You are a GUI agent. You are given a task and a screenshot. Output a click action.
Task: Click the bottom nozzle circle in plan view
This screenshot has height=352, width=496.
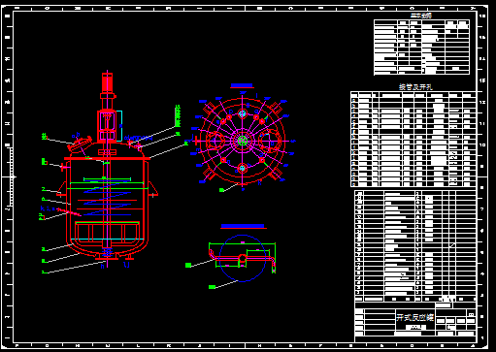point(243,168)
